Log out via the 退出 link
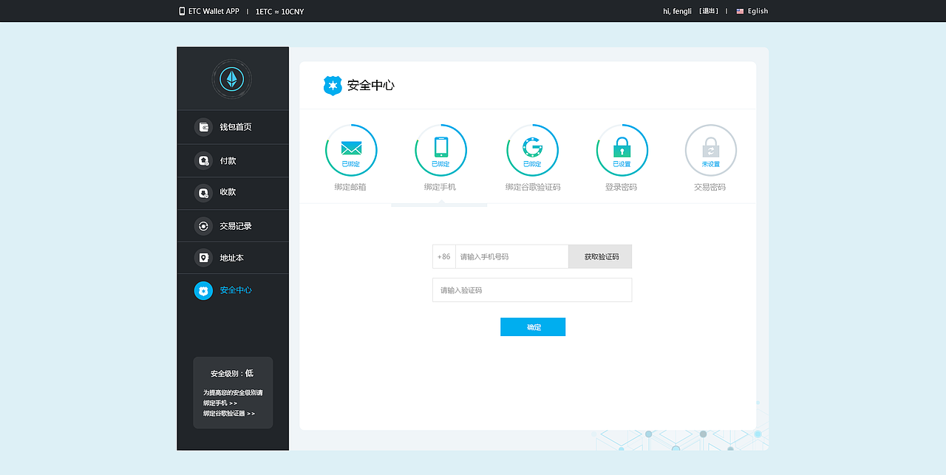Viewport: 946px width, 475px height. point(708,11)
